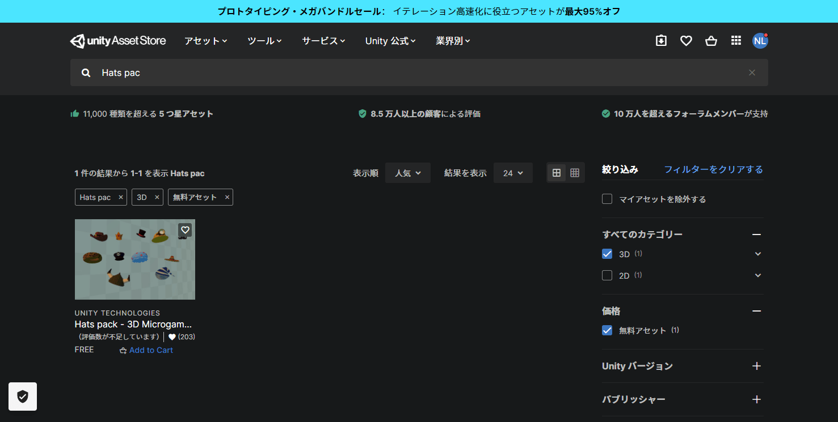Remove the 無料アセット filter tag
Viewport: 838px width, 422px height.
pos(227,197)
